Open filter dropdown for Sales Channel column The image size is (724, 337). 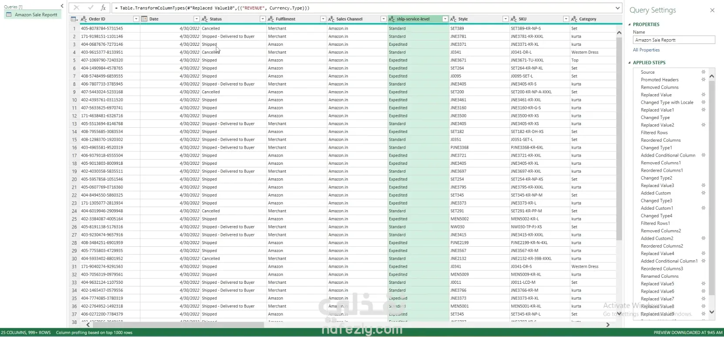pos(383,19)
